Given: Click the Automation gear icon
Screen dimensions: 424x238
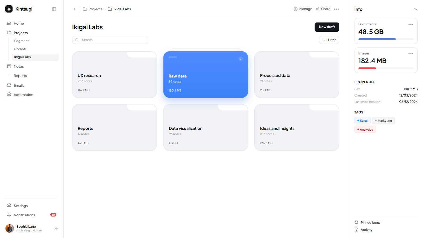Looking at the screenshot, I should (x=9, y=94).
